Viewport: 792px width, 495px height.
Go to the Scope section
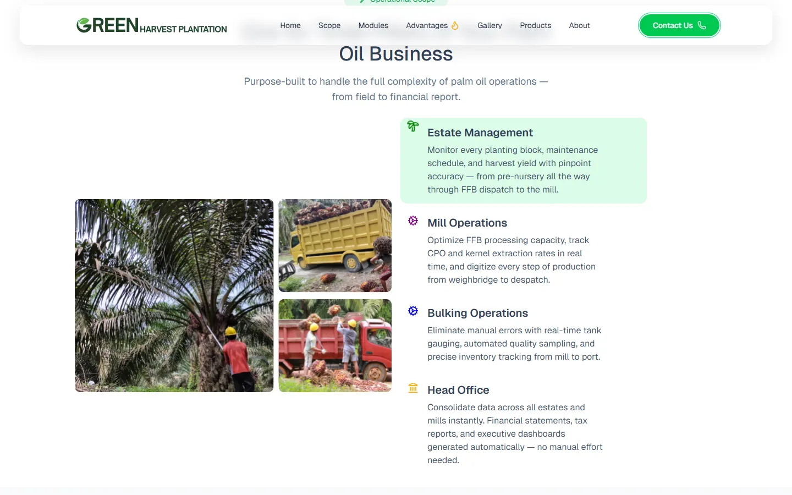pyautogui.click(x=329, y=25)
